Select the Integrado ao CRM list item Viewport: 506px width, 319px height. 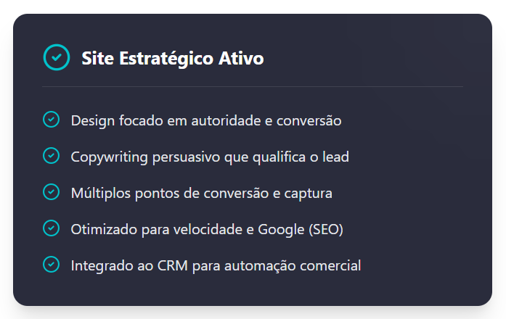216,266
